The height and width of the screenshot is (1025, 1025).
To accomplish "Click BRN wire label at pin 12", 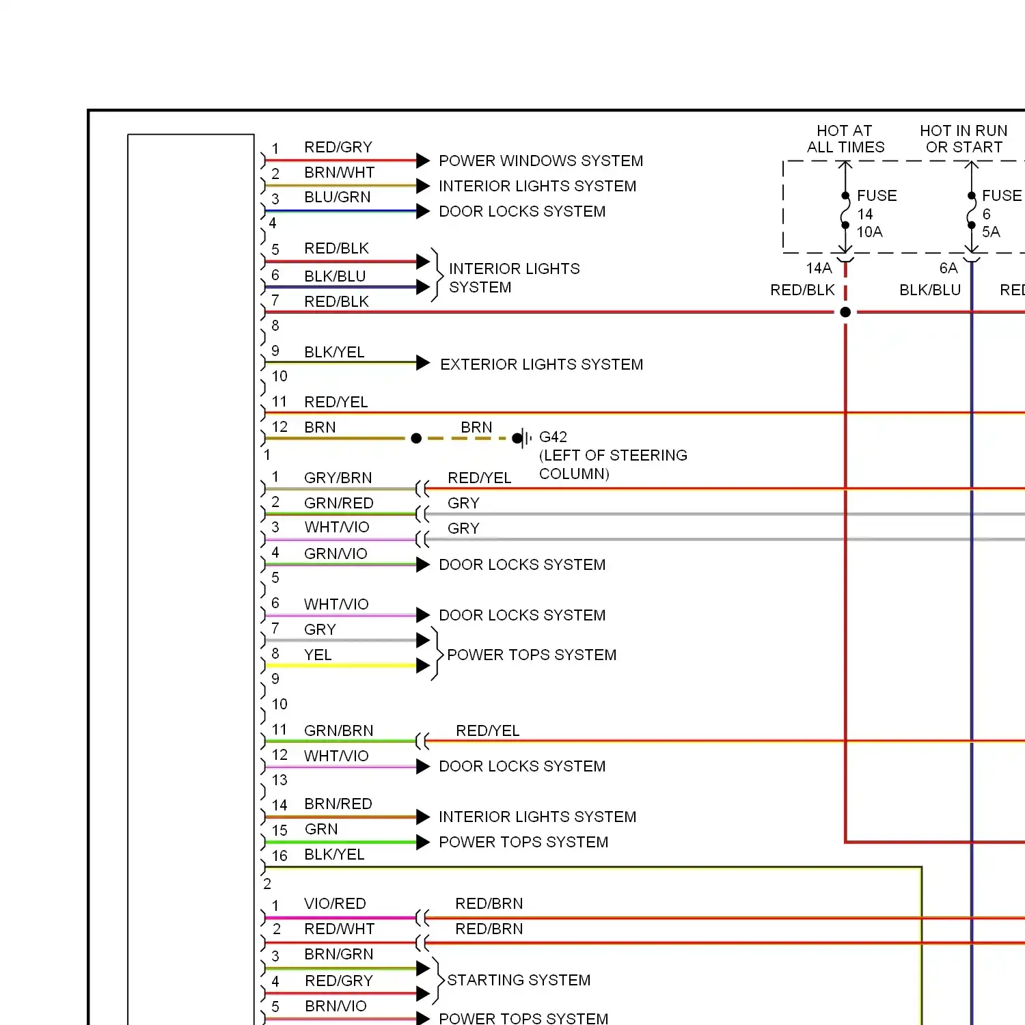I will pyautogui.click(x=320, y=427).
